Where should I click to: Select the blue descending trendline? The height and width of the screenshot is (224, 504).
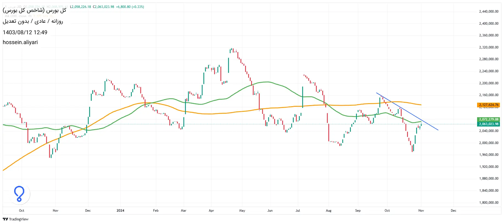(x=407, y=111)
